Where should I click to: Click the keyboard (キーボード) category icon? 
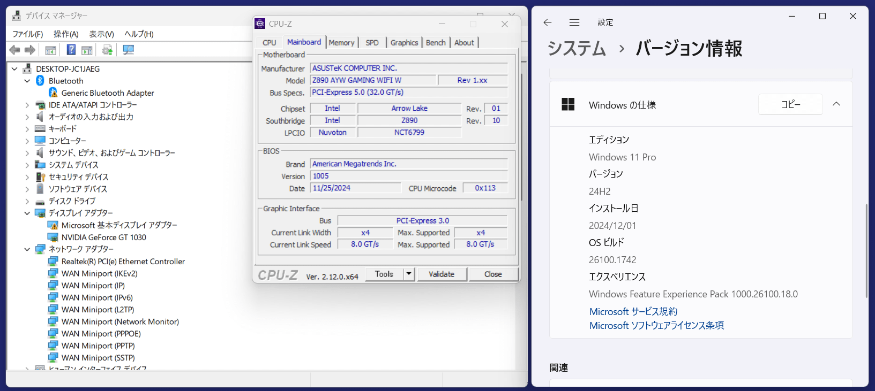pyautogui.click(x=40, y=129)
